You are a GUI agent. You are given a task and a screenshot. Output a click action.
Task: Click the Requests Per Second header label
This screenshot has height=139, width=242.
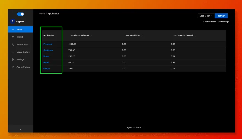pyautogui.click(x=183, y=35)
